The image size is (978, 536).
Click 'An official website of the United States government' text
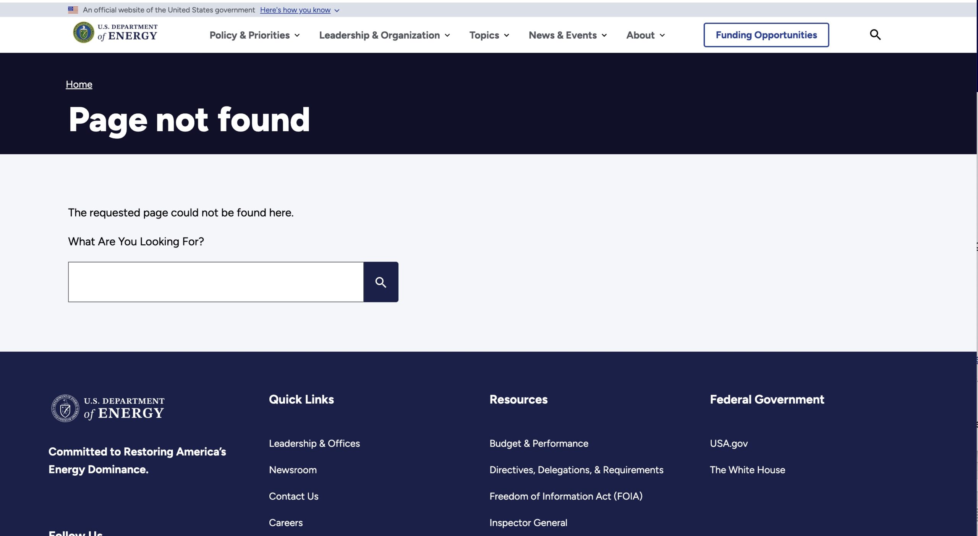coord(169,10)
